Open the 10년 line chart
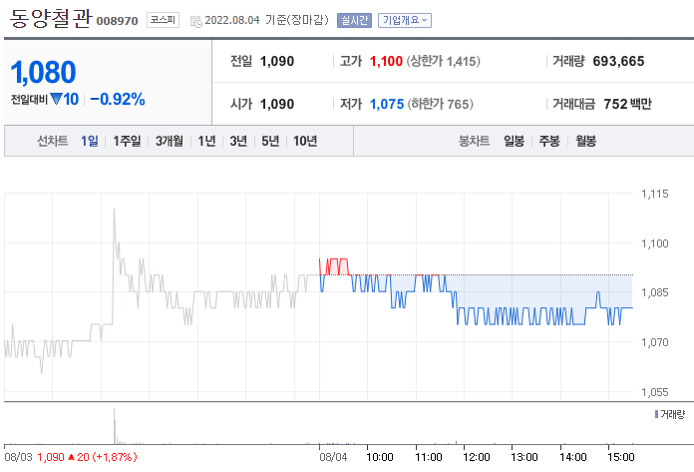 305,141
